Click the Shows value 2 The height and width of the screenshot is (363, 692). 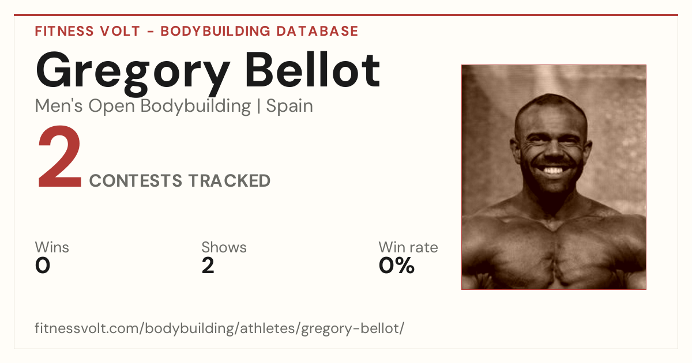[x=208, y=266]
